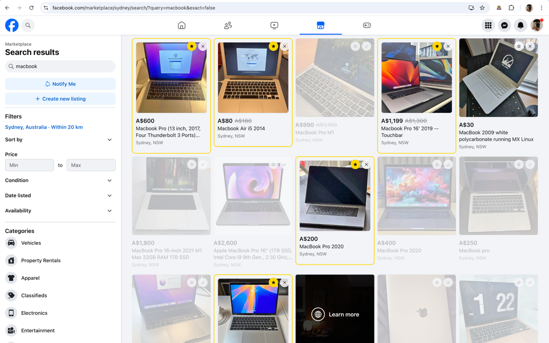The width and height of the screenshot is (549, 343).
Task: Open the notifications bell
Action: pos(521,25)
